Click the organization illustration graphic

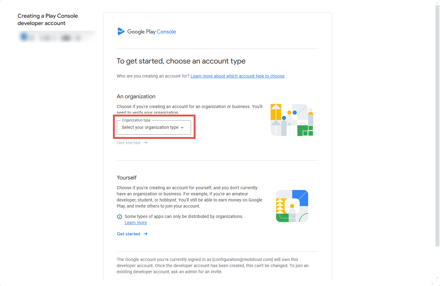[x=292, y=120]
